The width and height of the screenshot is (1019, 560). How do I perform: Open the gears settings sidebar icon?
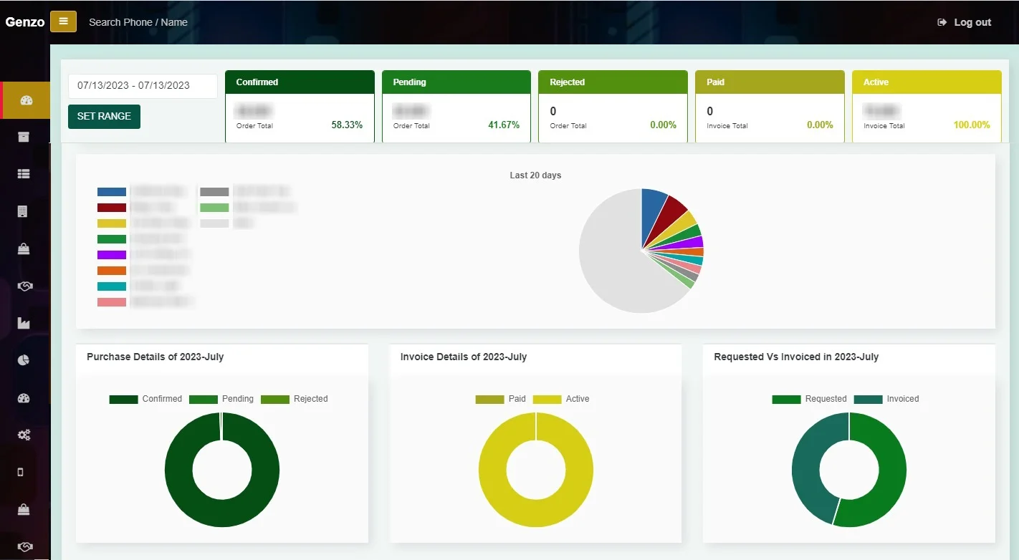[x=24, y=435]
